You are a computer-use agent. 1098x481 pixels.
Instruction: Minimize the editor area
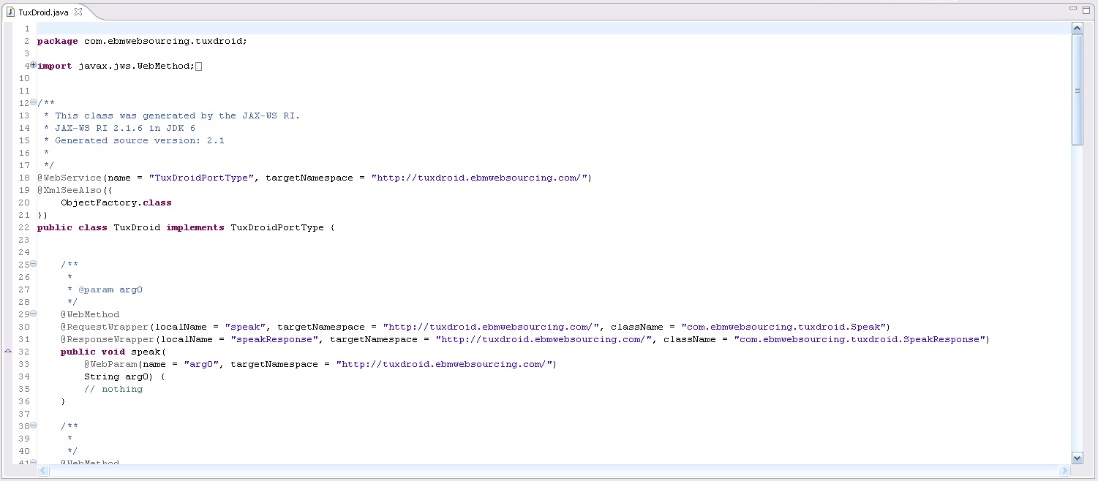tap(1072, 9)
